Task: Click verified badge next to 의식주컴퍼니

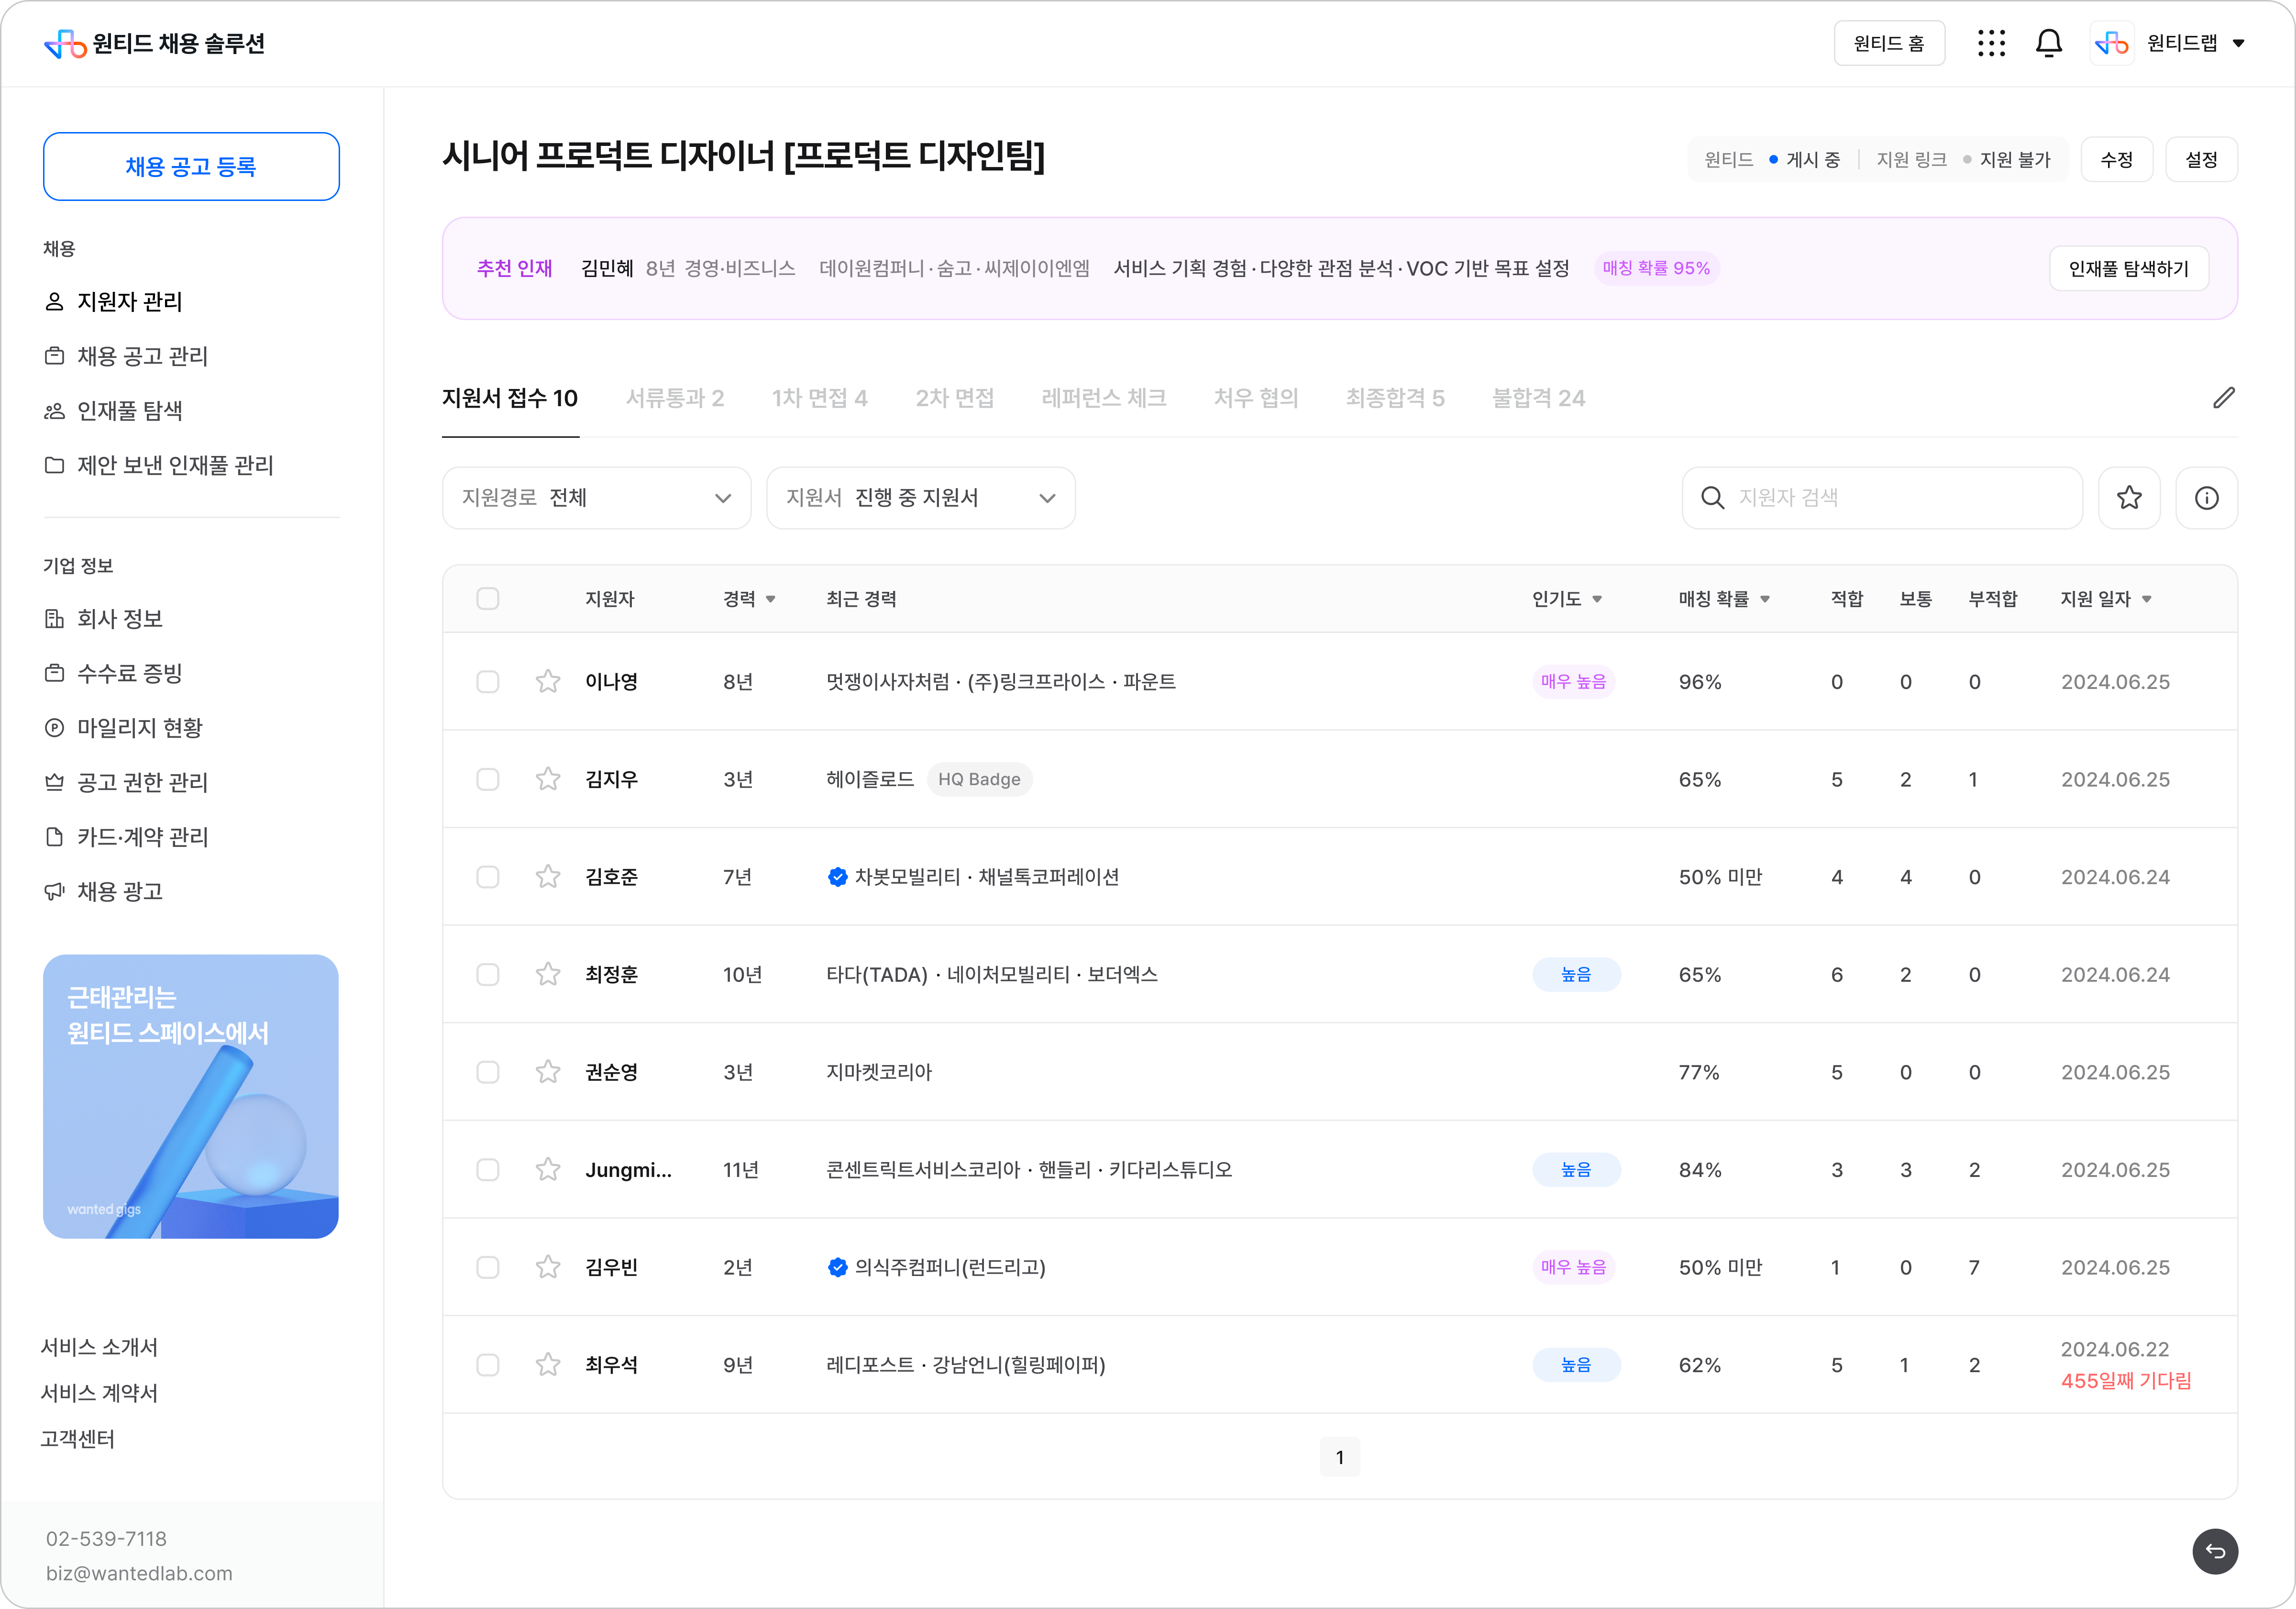Action: click(x=837, y=1267)
